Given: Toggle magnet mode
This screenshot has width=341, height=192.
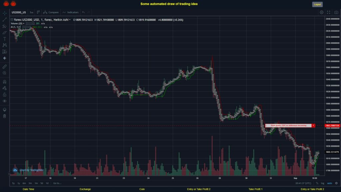Looking at the screenshot, I should tap(5, 82).
